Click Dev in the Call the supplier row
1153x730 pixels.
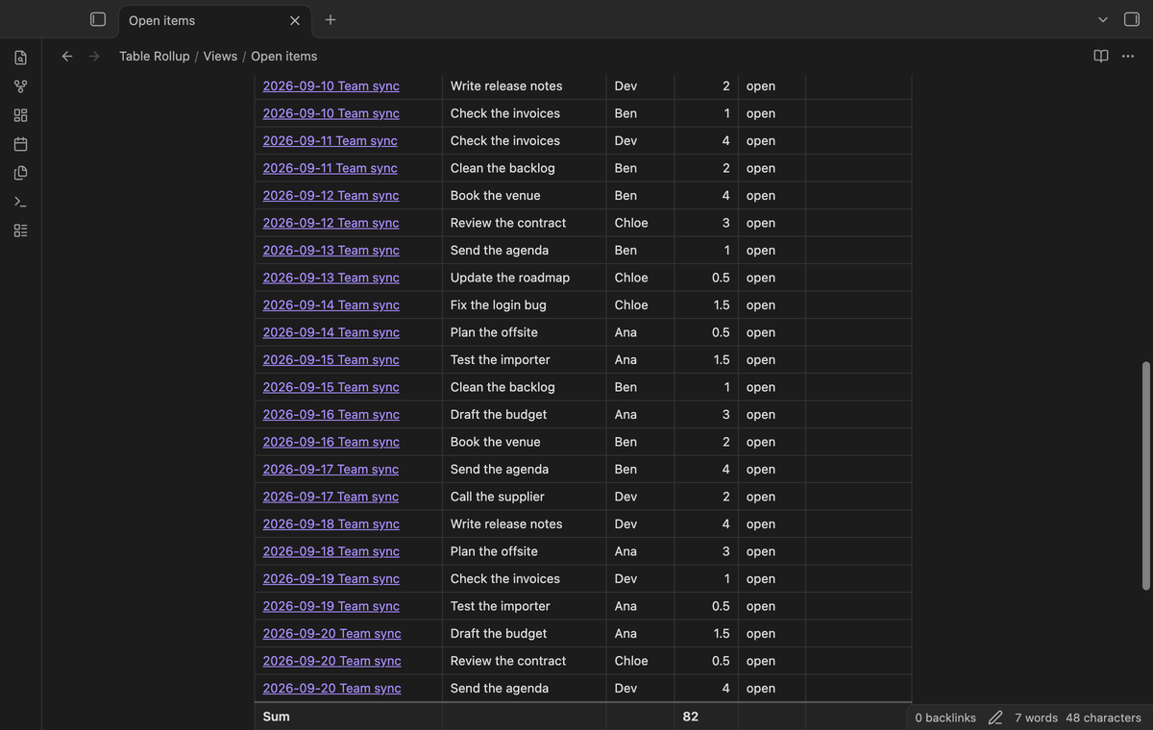(x=626, y=497)
